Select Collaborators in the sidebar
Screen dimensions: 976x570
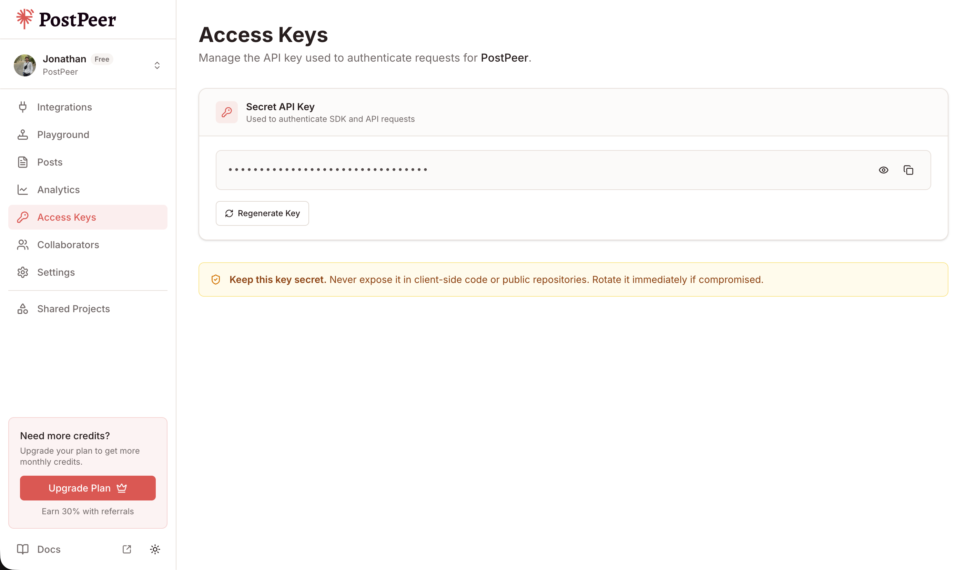(68, 245)
